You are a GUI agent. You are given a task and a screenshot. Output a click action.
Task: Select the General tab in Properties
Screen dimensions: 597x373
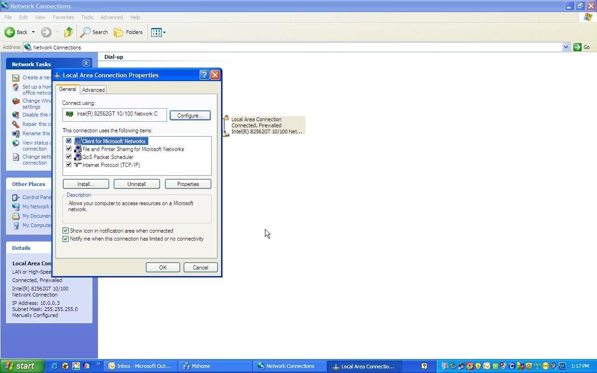(68, 89)
